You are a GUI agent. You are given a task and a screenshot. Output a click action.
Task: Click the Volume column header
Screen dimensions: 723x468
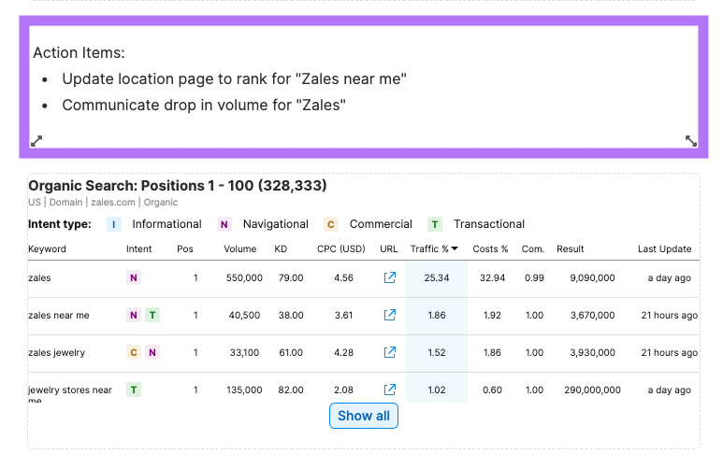[239, 248]
